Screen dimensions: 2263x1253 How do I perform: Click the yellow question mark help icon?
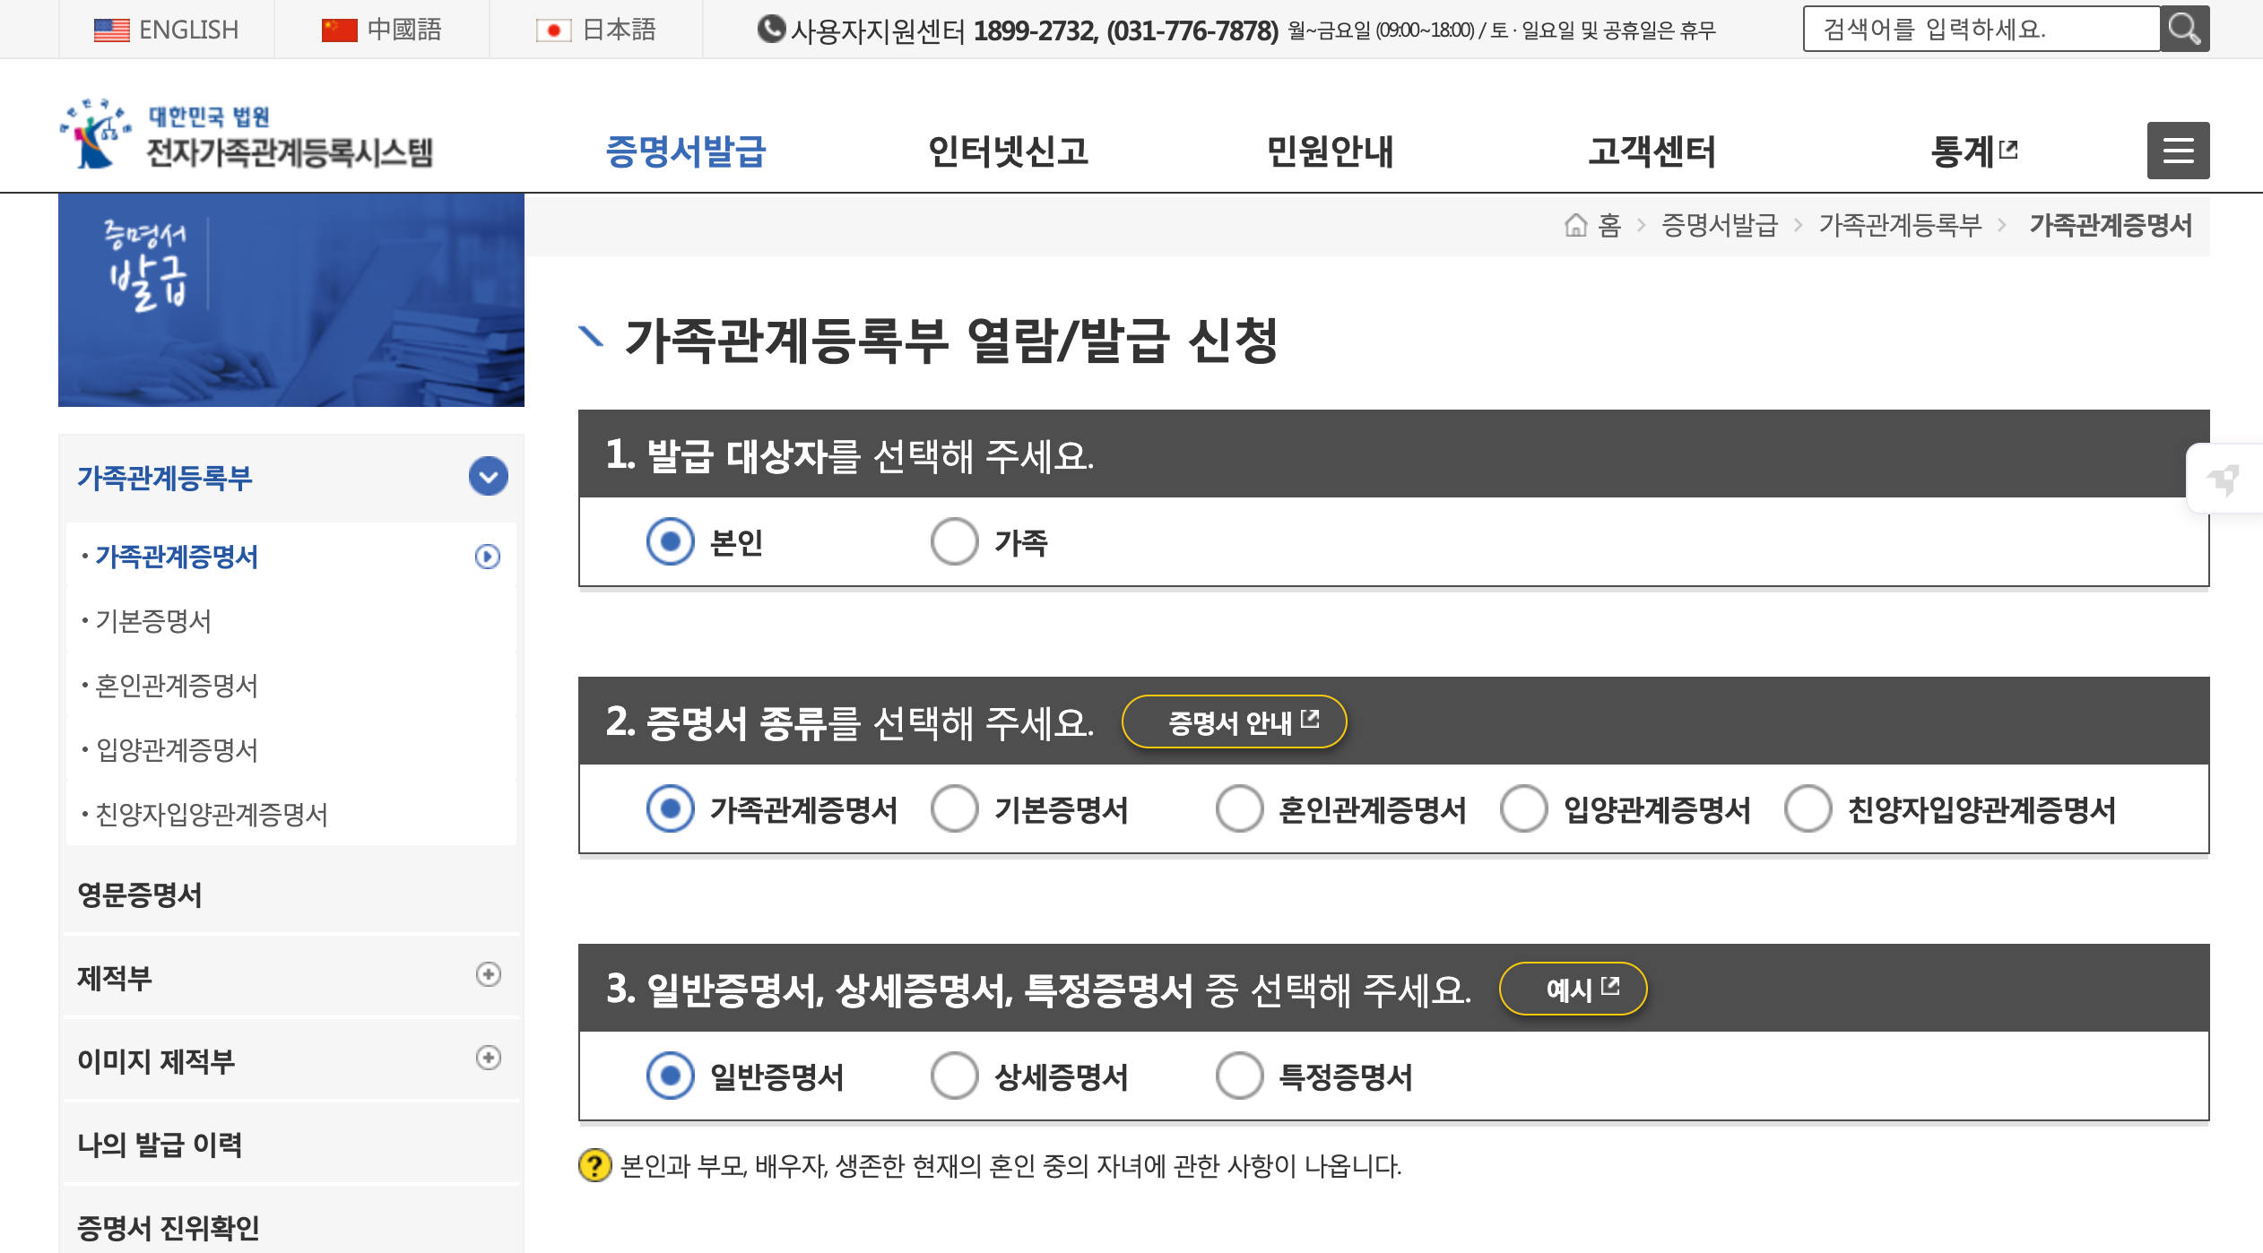(x=594, y=1165)
